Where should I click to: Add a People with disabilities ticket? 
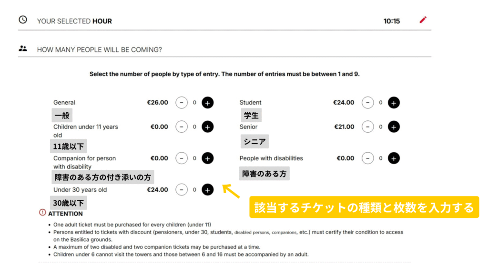pos(394,158)
